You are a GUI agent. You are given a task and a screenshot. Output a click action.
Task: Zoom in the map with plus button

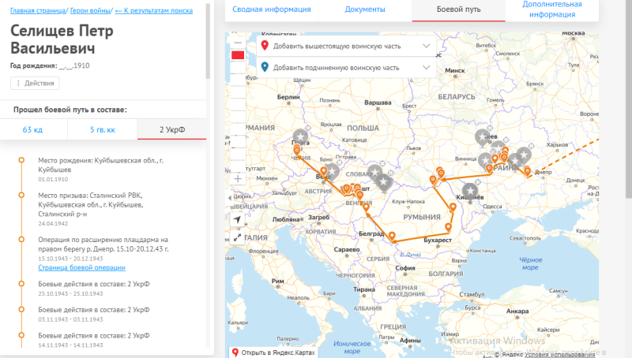tap(237, 179)
